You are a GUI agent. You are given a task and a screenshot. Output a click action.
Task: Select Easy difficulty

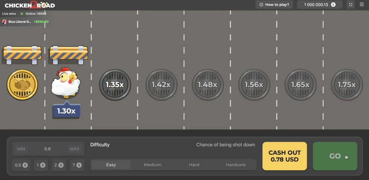pos(111,165)
